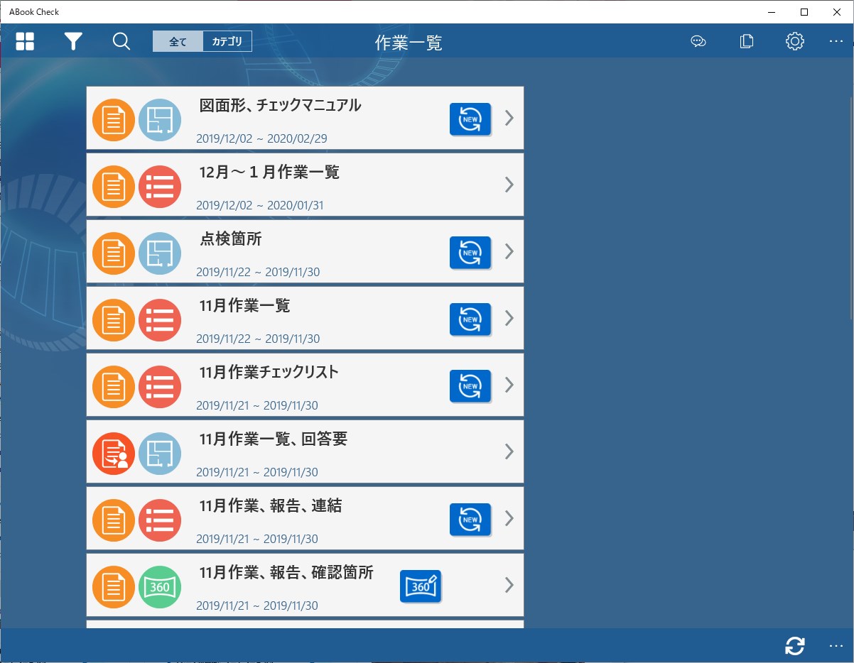
Task: Open the filter funnel icon
Action: 73,41
